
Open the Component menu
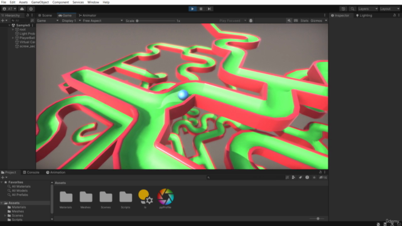(60, 2)
